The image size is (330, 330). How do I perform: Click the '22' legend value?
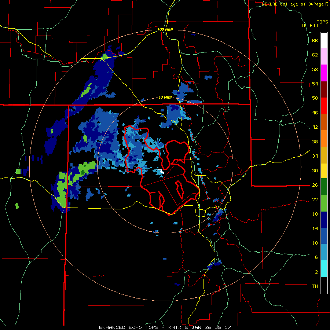pyautogui.click(x=315, y=200)
